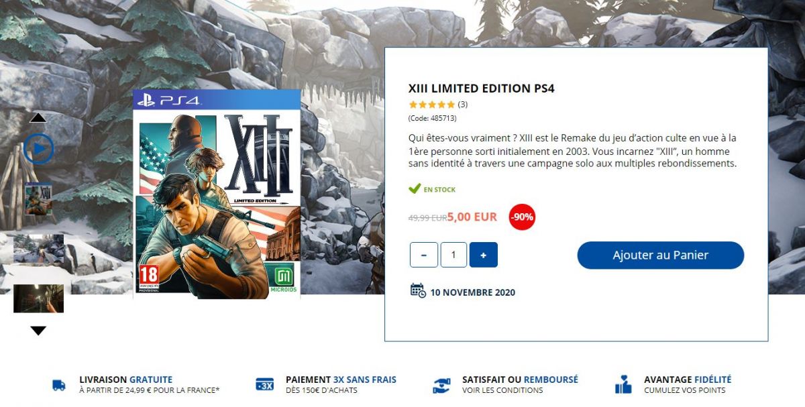
Task: Focus the quantity input field
Action: [453, 255]
